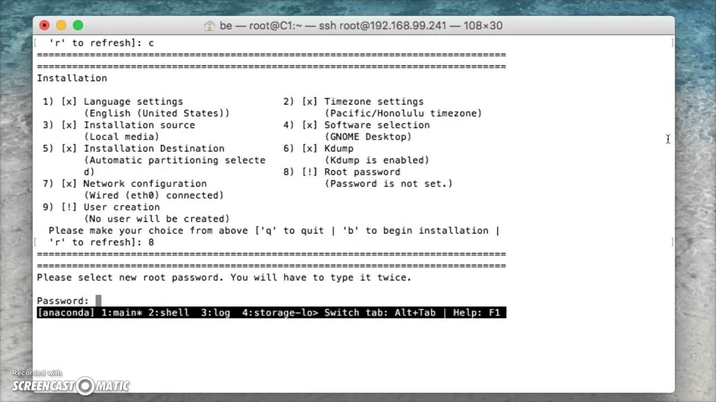Click the Help: F1 status text

477,313
